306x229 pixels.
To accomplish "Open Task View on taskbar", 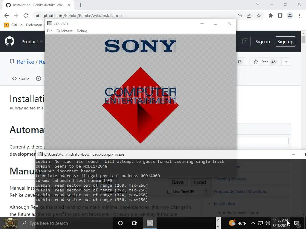I will (135, 223).
